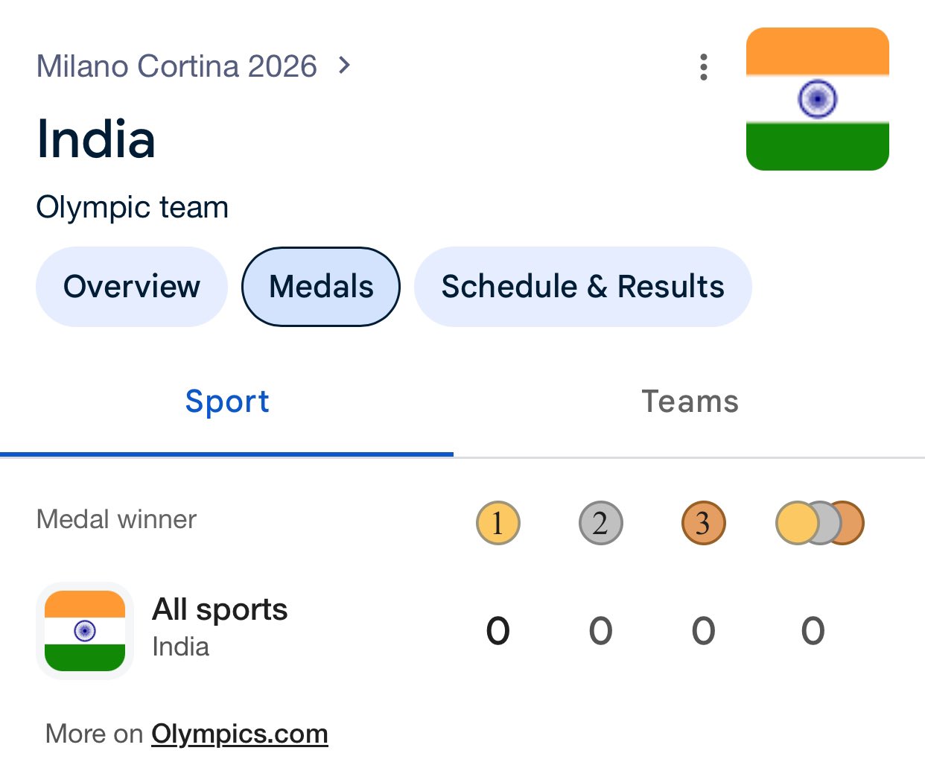Open the Olympics.com link
This screenshot has width=925, height=768.
(239, 734)
